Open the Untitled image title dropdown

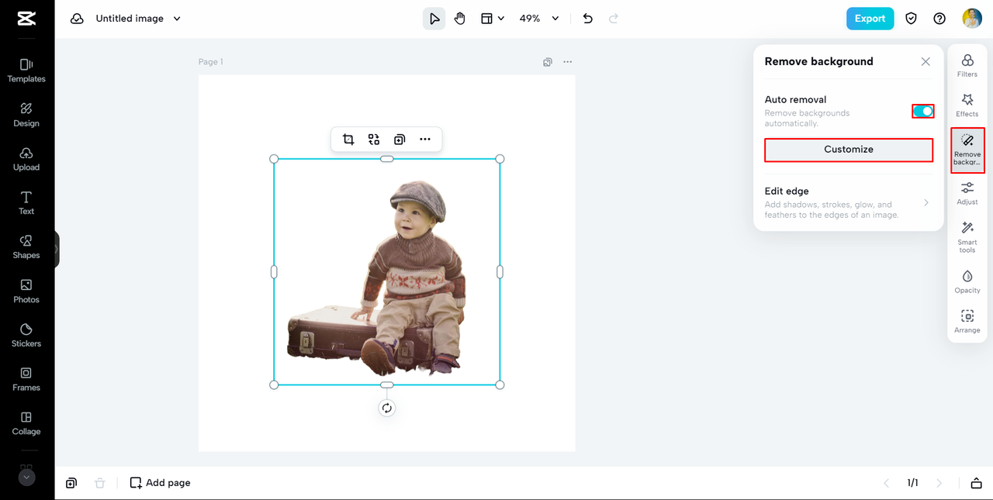[138, 19]
